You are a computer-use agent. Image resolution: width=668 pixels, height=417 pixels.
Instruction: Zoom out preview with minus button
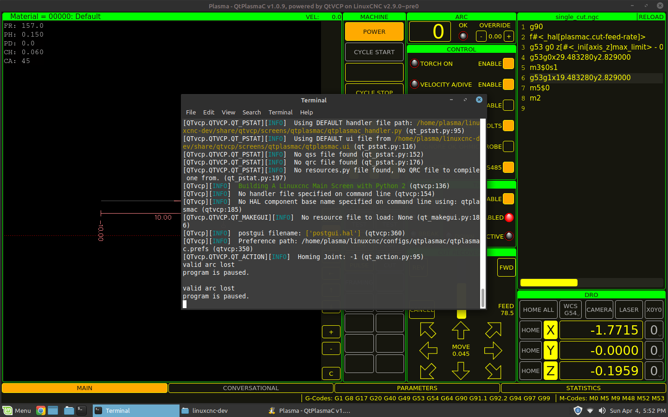(331, 348)
